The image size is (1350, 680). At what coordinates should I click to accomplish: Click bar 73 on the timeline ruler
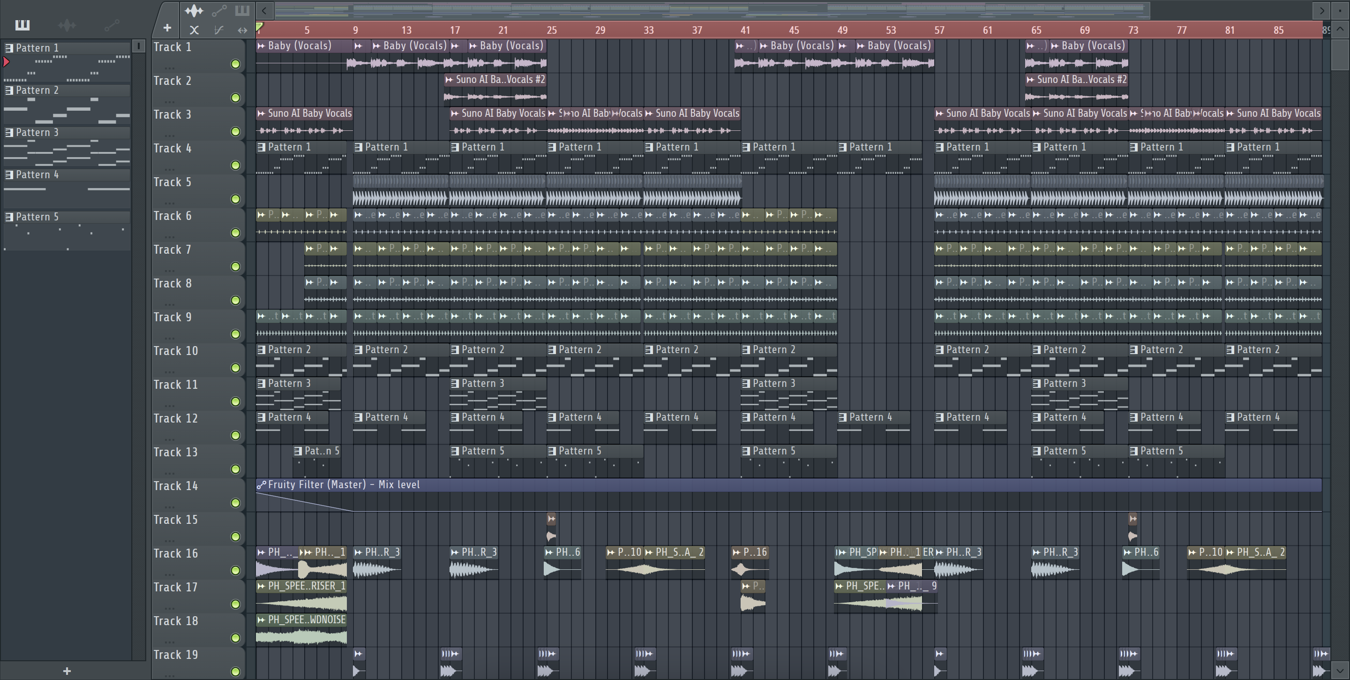click(x=1133, y=30)
